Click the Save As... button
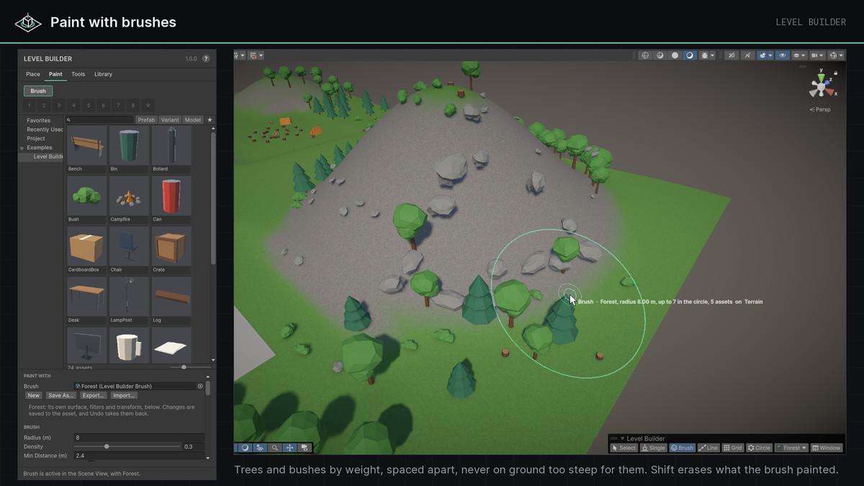The image size is (864, 486). [x=61, y=395]
